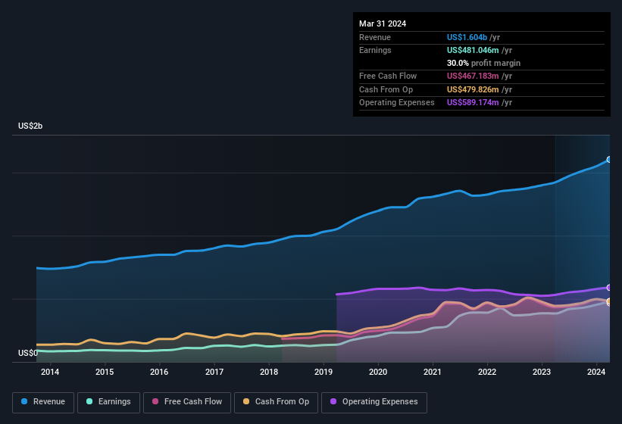Click the 2022 x-axis label

(487, 372)
